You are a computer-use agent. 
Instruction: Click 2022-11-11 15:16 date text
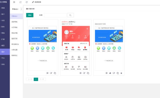coord(67,24)
